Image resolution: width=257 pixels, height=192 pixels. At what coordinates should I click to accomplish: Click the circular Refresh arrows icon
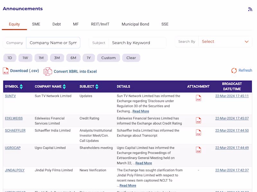click(234, 70)
